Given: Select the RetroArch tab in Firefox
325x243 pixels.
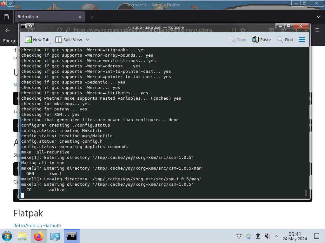Looking at the screenshot, I should (50, 17).
